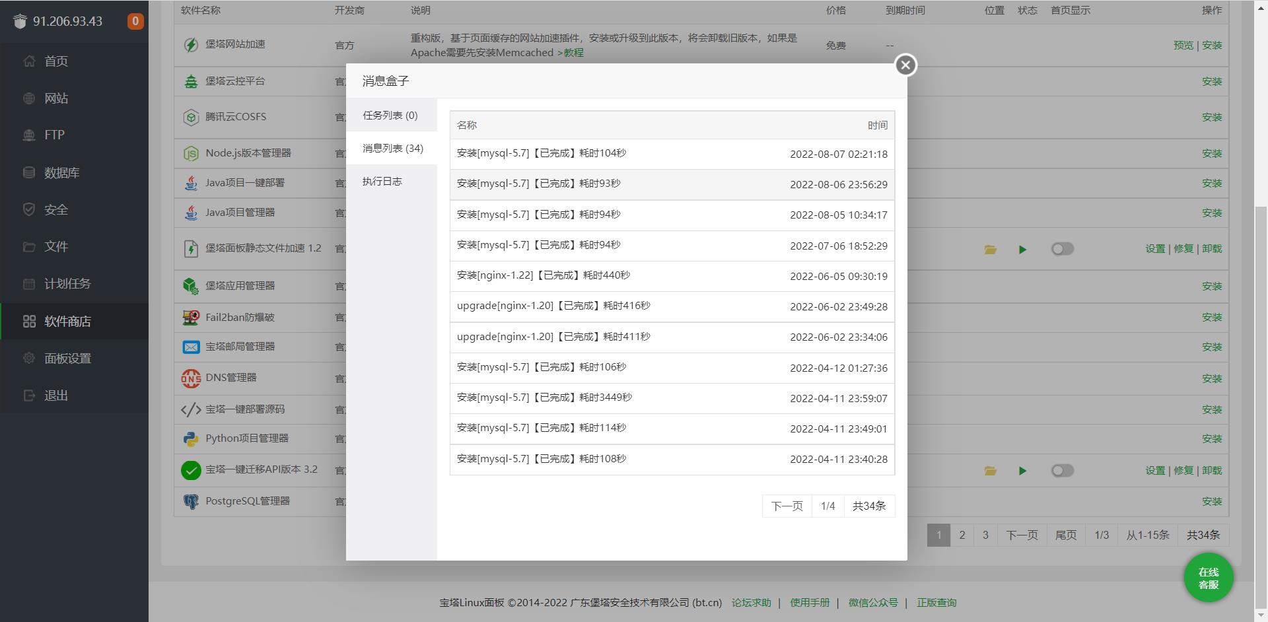Click 下一页 in software list pagination
1268x622 pixels.
click(1022, 535)
